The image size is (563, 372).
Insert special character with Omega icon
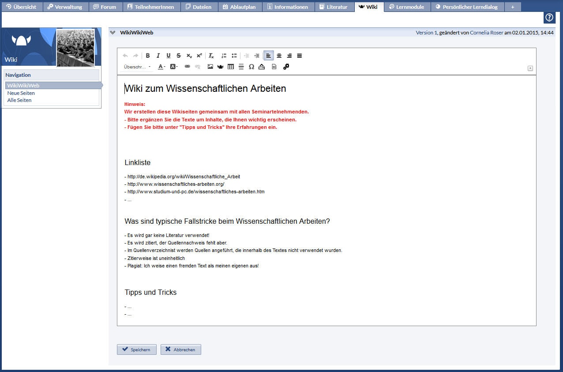[251, 67]
